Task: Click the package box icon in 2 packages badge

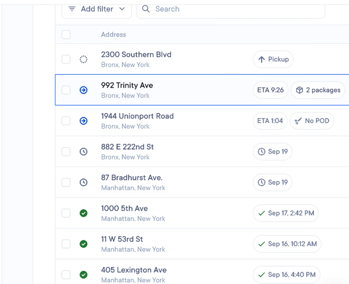Action: coord(299,90)
